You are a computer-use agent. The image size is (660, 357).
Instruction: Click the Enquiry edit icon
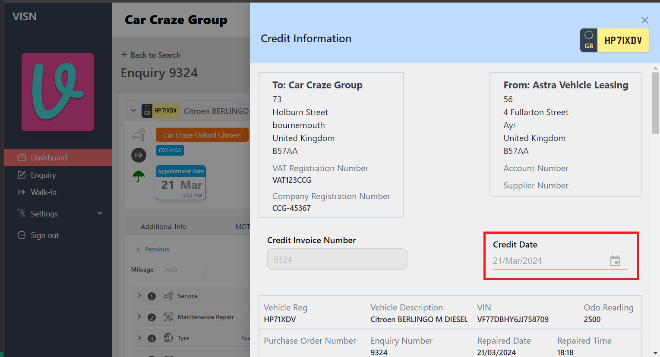(x=22, y=175)
